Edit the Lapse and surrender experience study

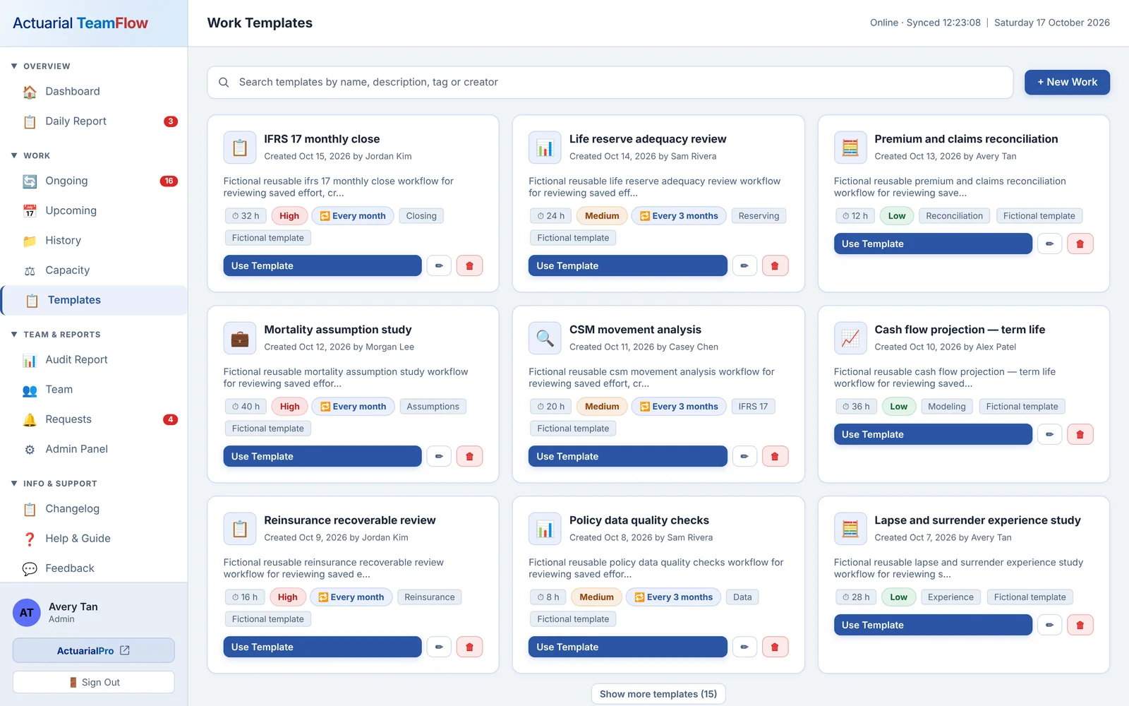point(1049,625)
